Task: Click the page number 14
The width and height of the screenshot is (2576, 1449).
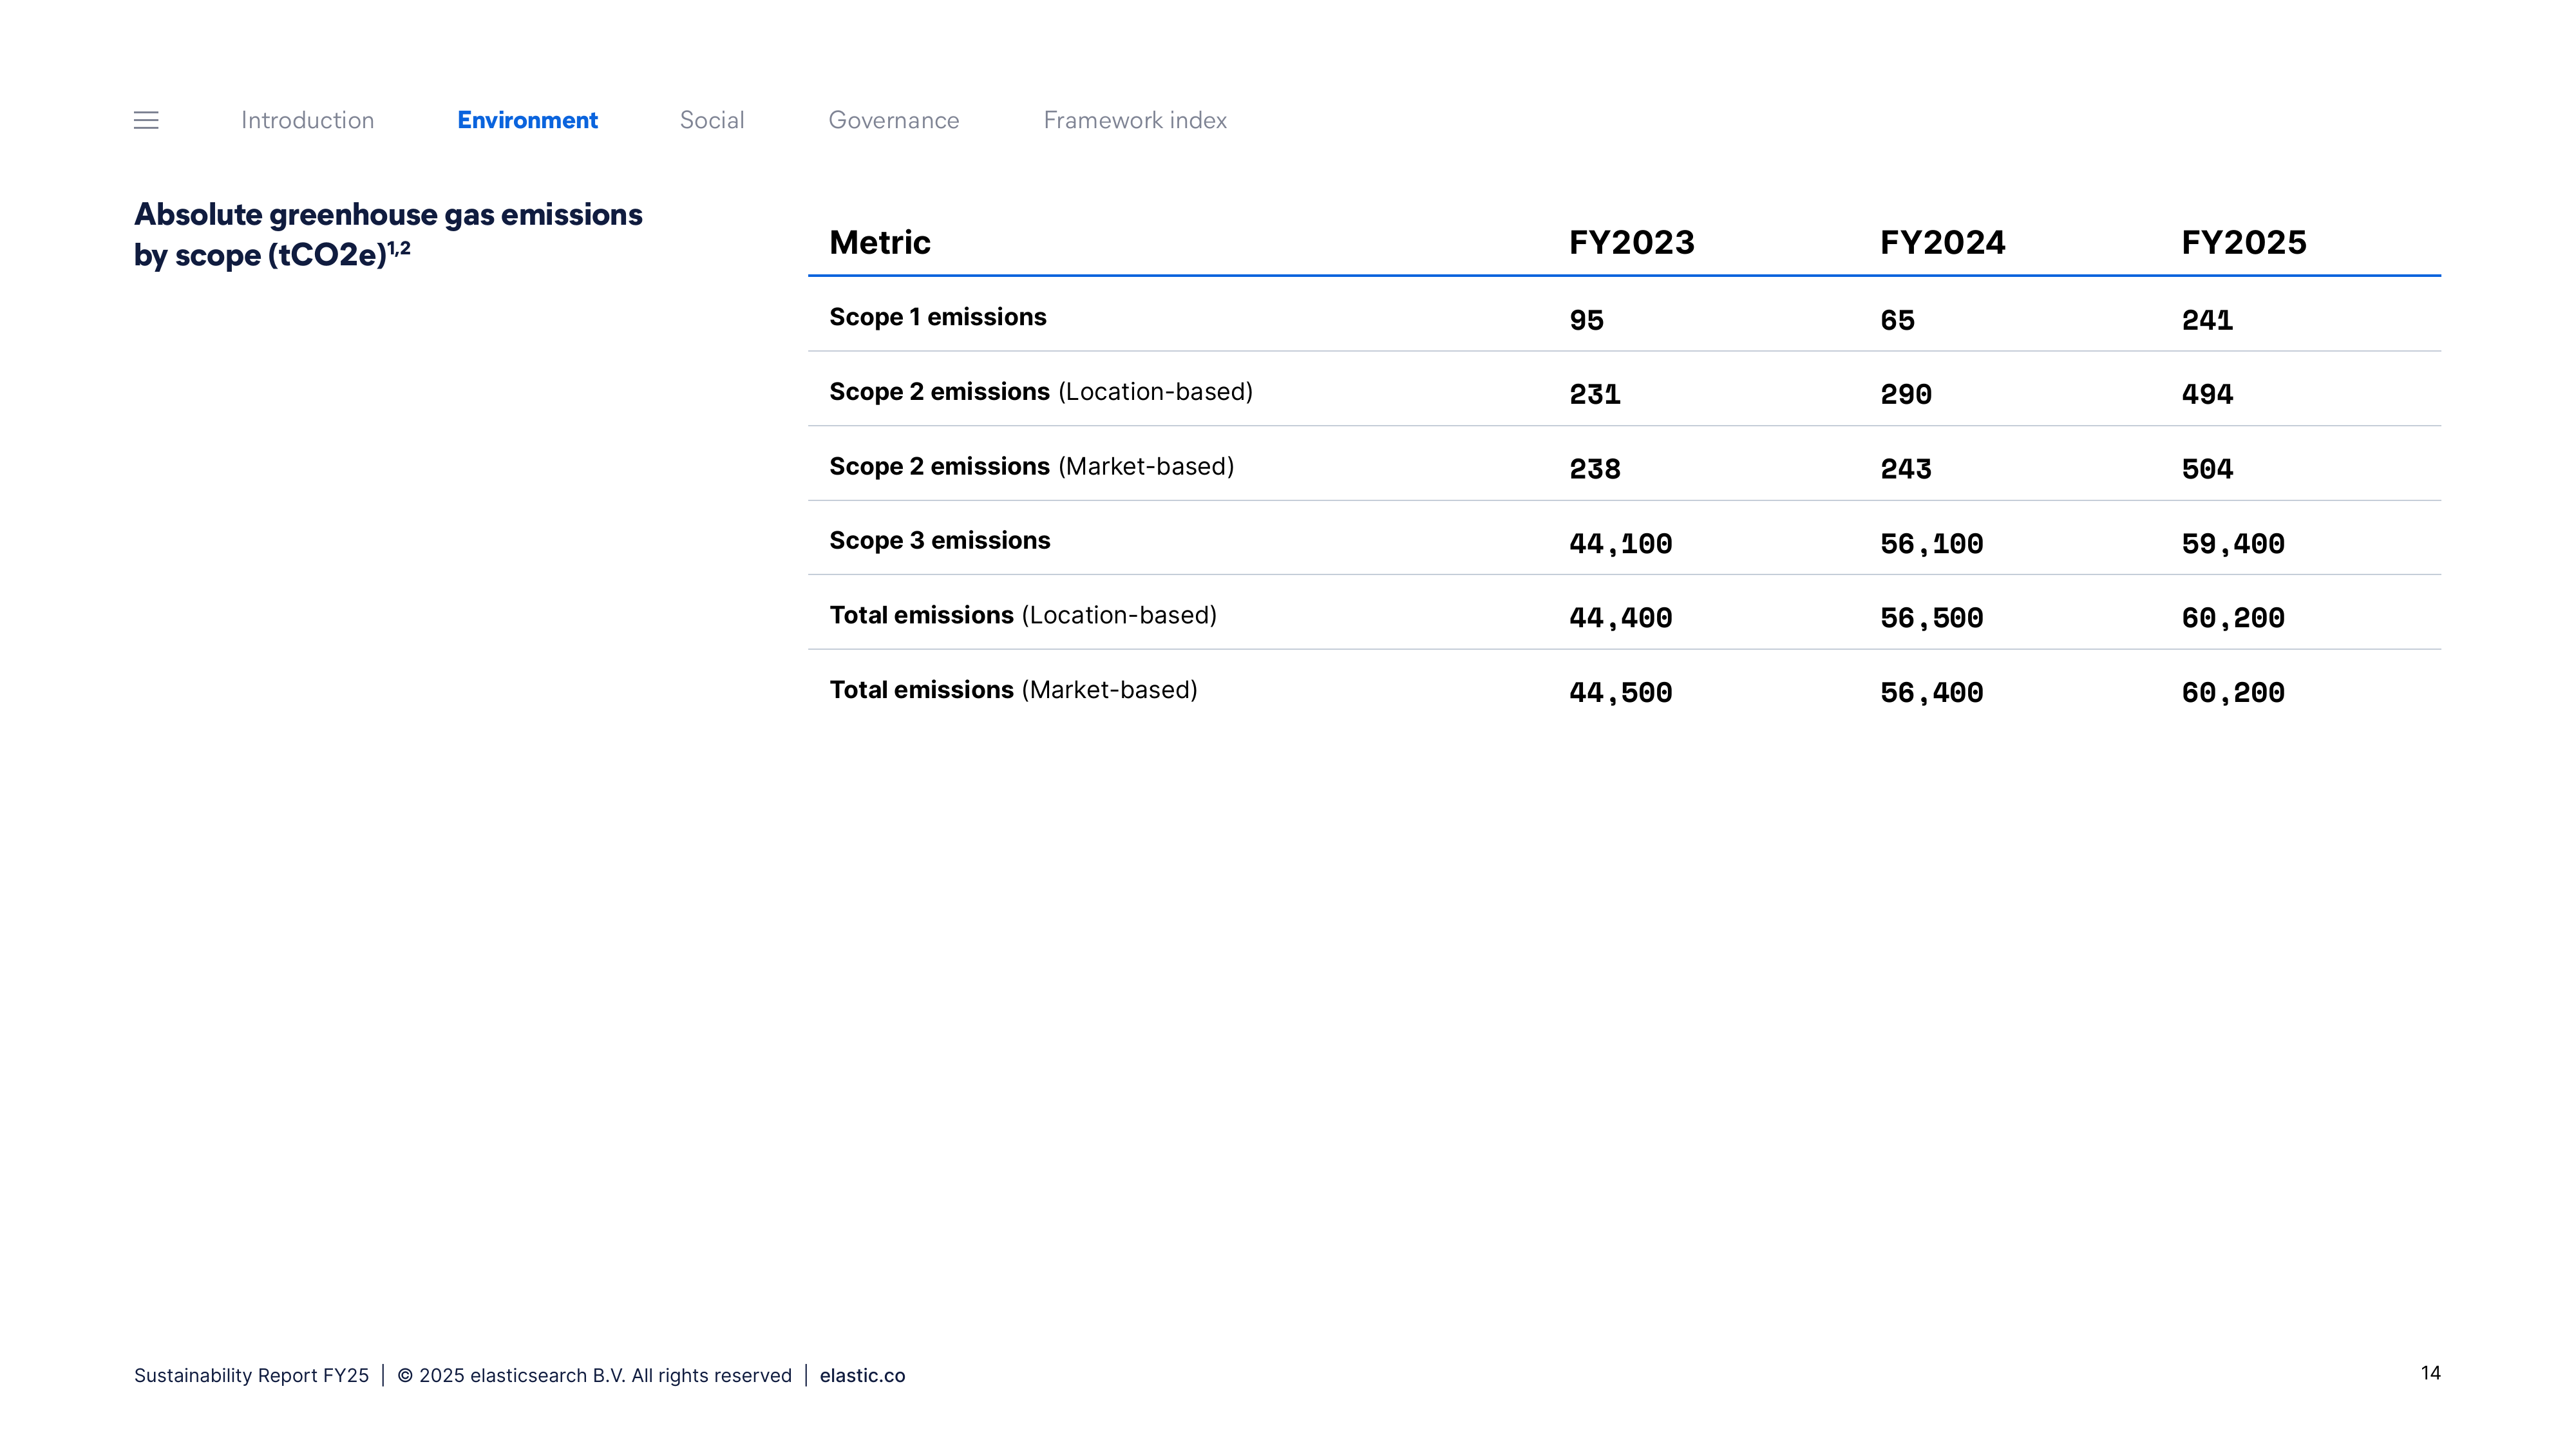Action: tap(2430, 1373)
